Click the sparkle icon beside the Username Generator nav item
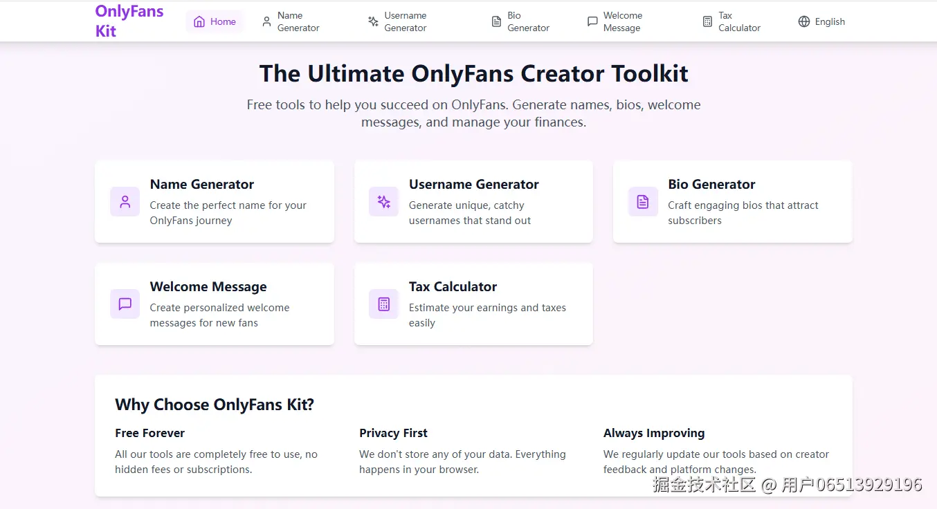The width and height of the screenshot is (937, 509). [373, 21]
